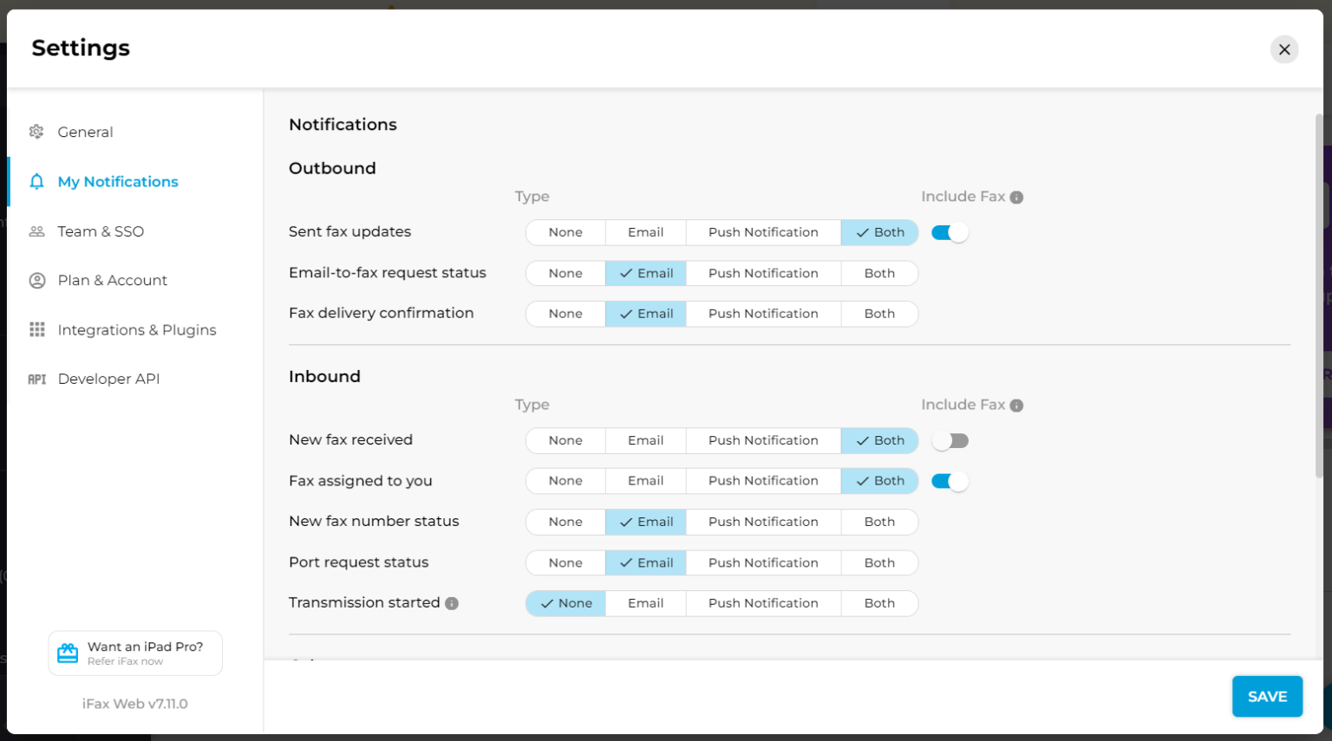Click info icon beside Outbound Include Fax
Viewport: 1332px width, 741px height.
coord(1016,198)
